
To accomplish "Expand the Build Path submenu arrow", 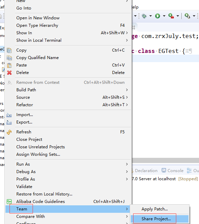I will (127, 90).
